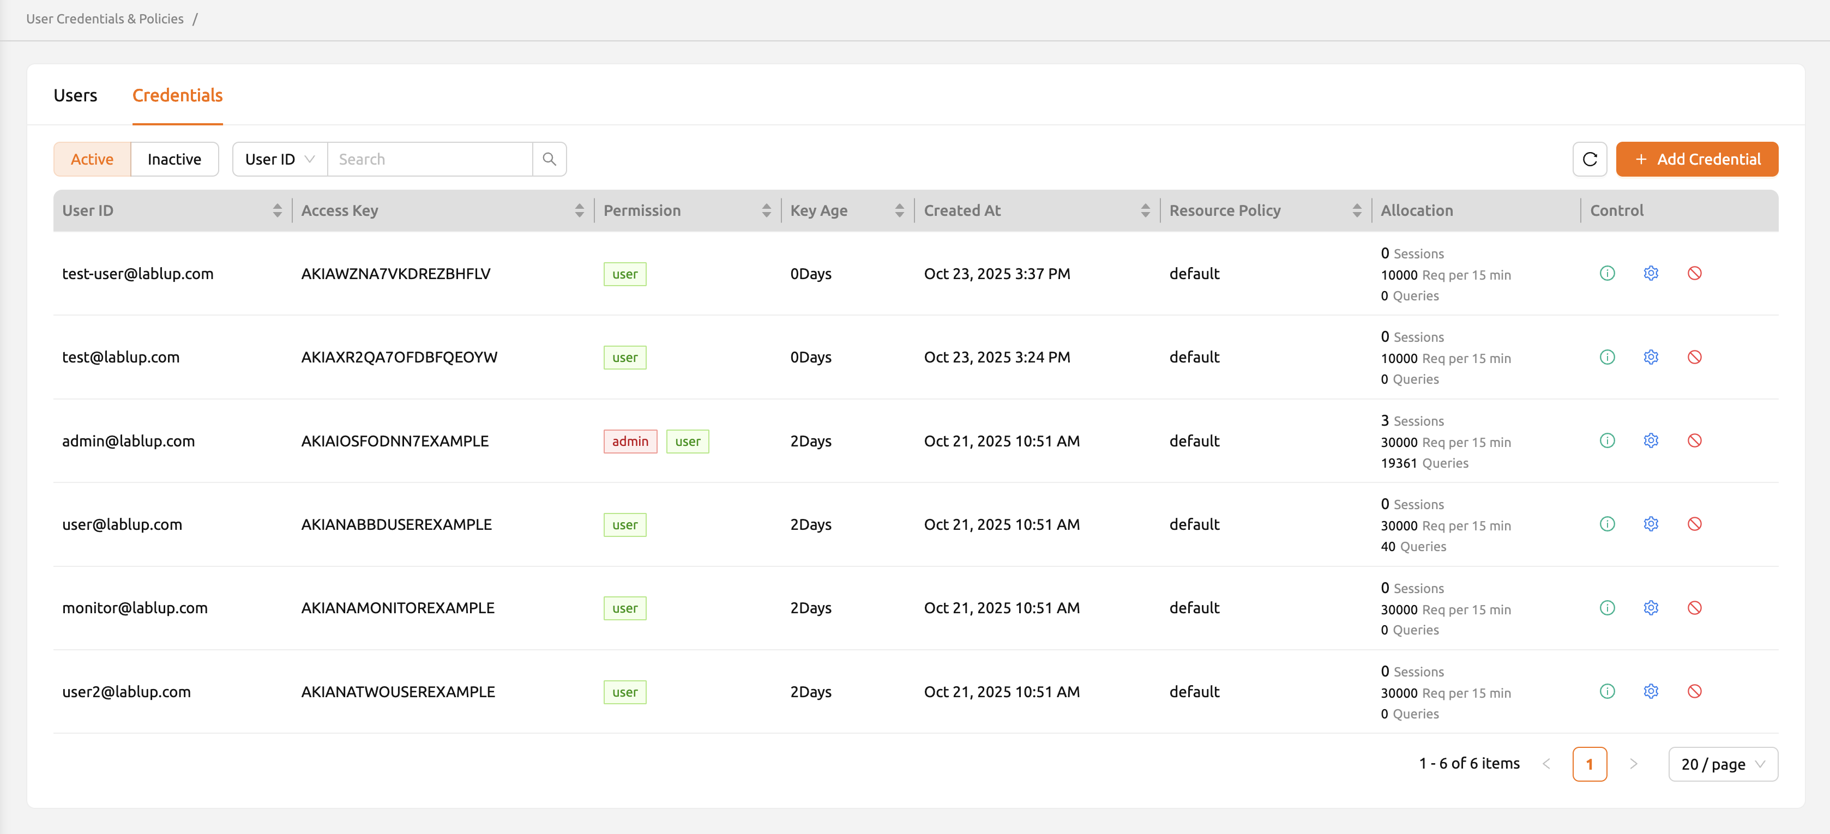The image size is (1830, 834).
Task: Click 3 Sessions allocation value
Action: coord(1412,421)
